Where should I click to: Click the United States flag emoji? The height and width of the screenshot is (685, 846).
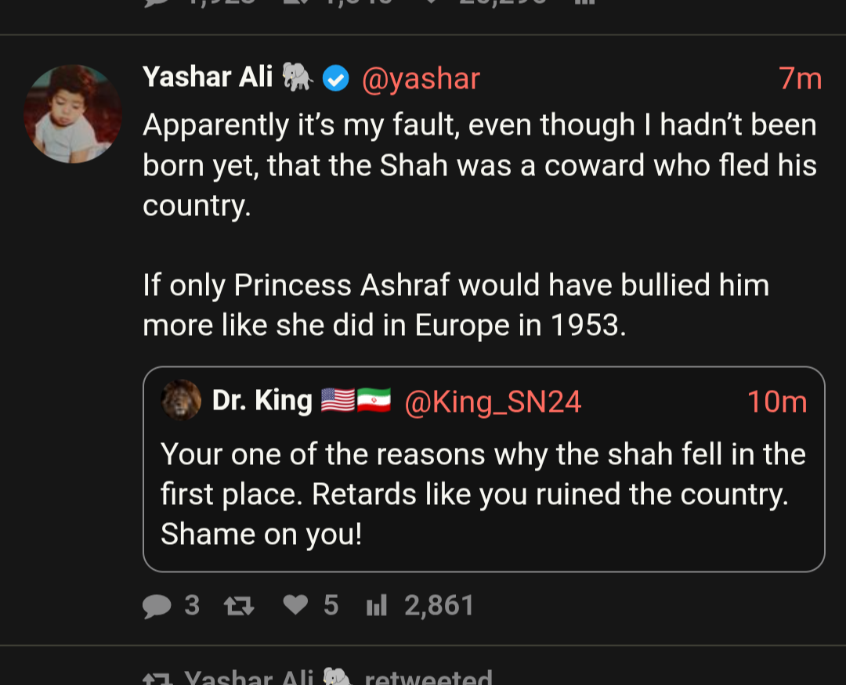tap(338, 402)
